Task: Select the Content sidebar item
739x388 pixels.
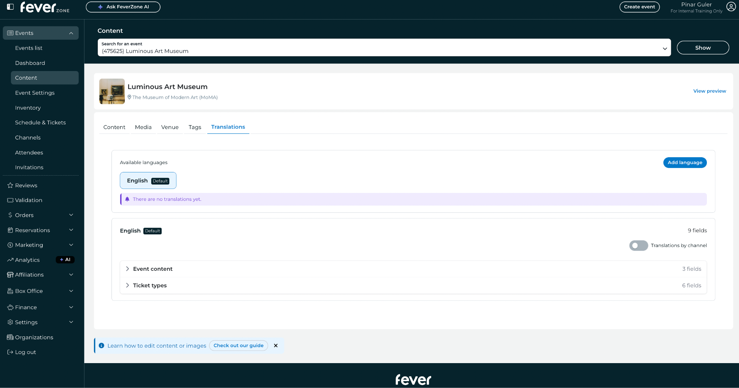Action: 45,78
